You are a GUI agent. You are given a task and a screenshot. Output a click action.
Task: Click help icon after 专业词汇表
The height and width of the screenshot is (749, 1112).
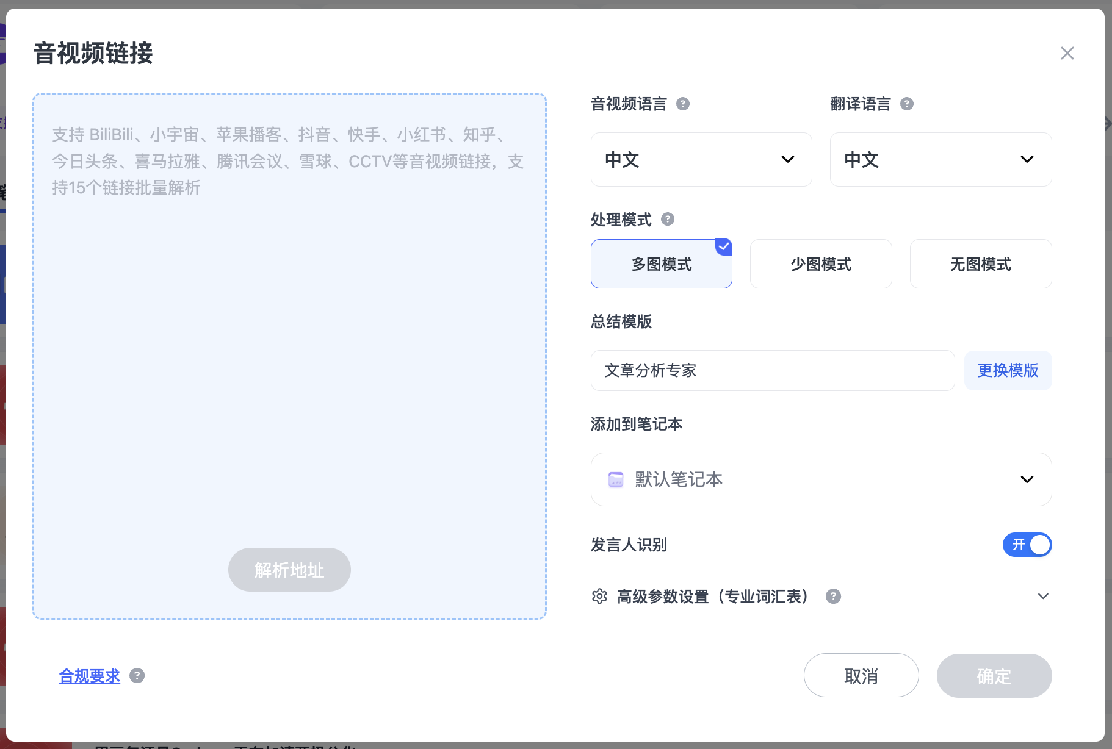click(x=833, y=596)
